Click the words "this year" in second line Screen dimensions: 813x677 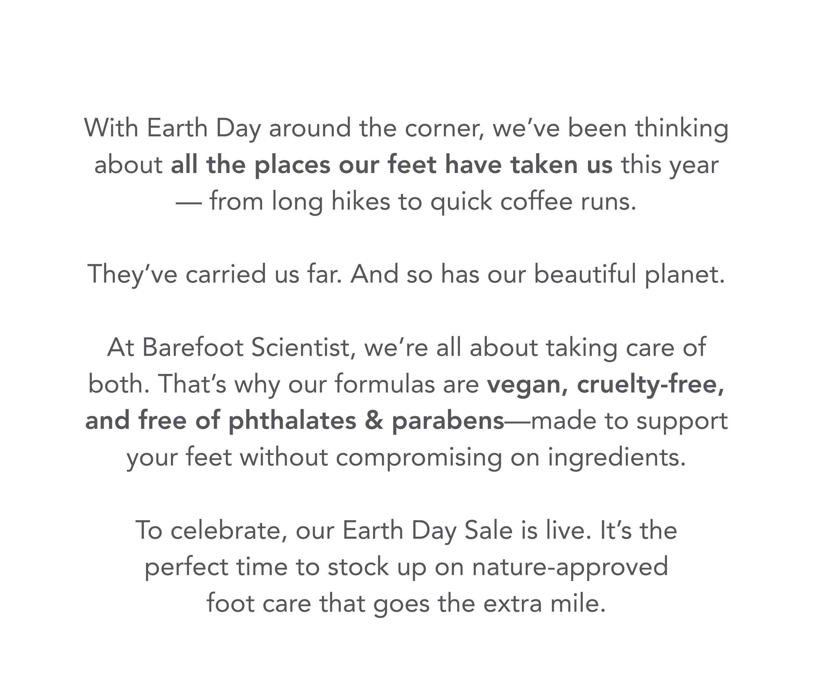[x=670, y=165]
